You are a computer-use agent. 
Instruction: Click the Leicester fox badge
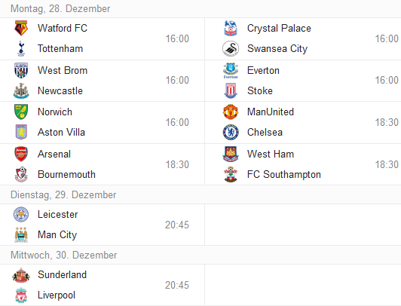(21, 214)
